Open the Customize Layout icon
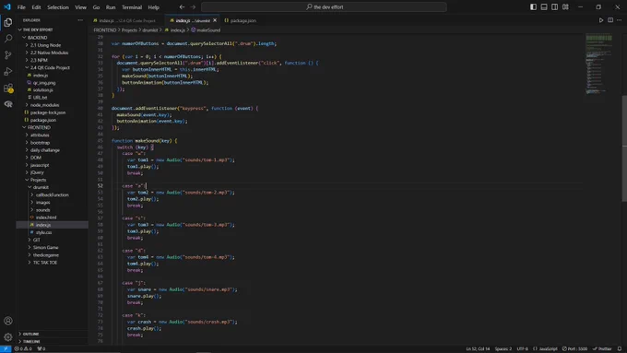This screenshot has width=627, height=353. click(565, 6)
